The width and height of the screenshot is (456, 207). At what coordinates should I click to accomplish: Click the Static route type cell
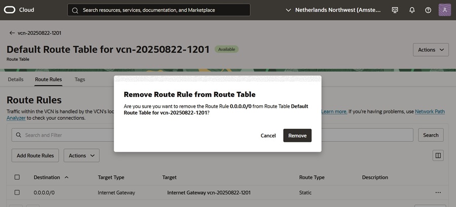(305, 192)
